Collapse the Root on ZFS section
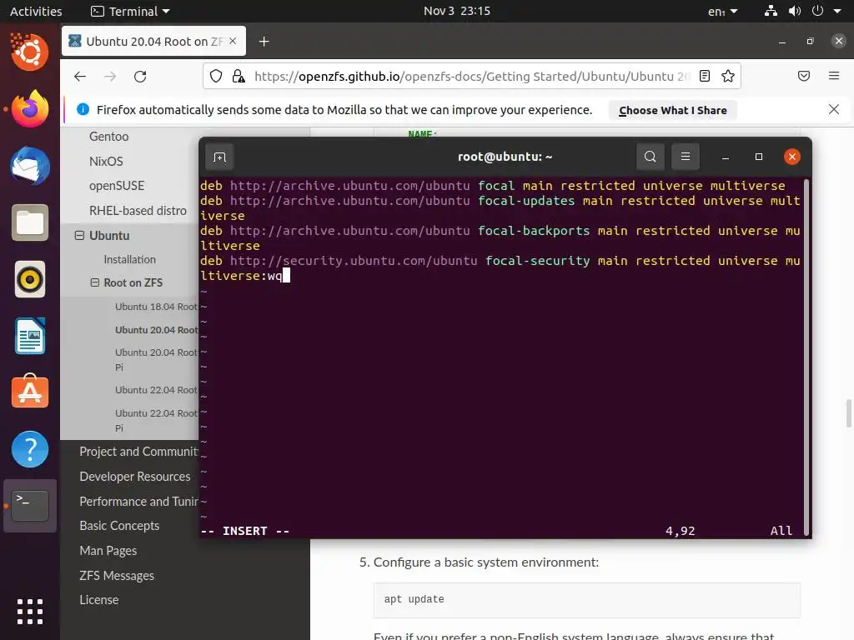This screenshot has width=854, height=640. (x=95, y=282)
